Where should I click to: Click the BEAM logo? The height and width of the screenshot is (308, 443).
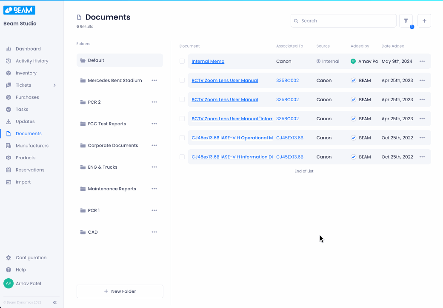(19, 10)
